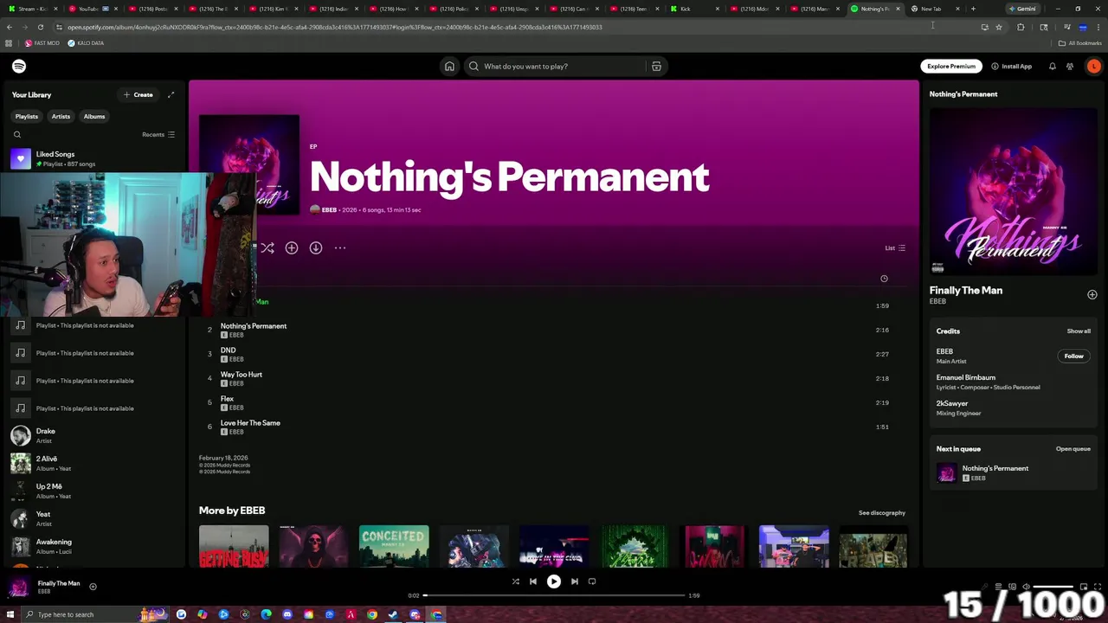Open Awakening album in library

(93, 546)
